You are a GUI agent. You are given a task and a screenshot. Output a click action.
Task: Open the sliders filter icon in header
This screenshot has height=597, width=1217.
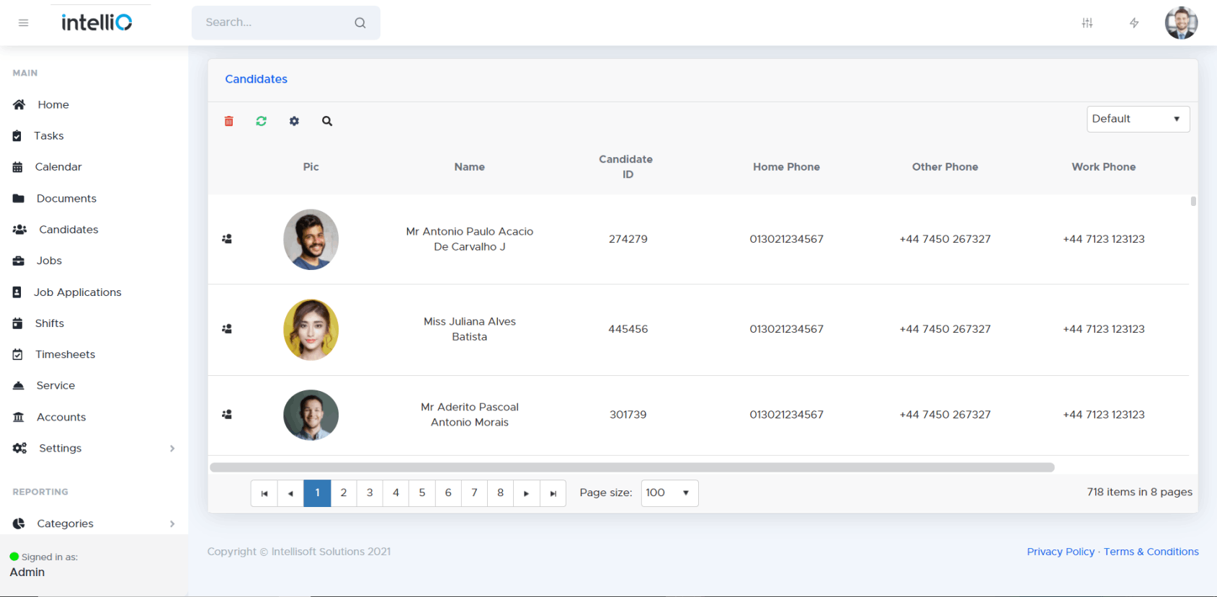point(1087,23)
